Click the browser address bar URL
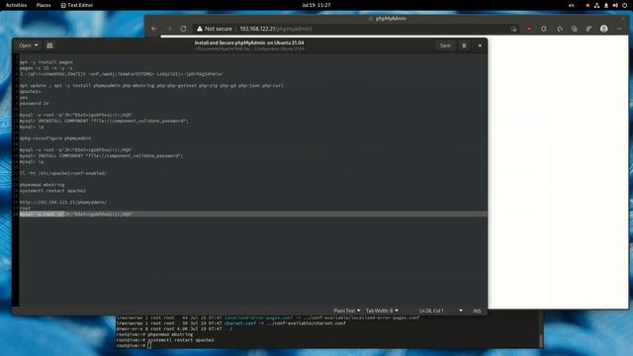The height and width of the screenshot is (356, 633). [276, 29]
